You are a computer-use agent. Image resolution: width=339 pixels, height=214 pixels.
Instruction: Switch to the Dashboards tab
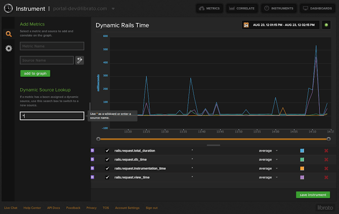click(317, 9)
